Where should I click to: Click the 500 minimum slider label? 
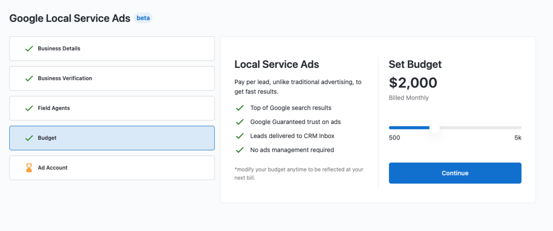pos(395,138)
